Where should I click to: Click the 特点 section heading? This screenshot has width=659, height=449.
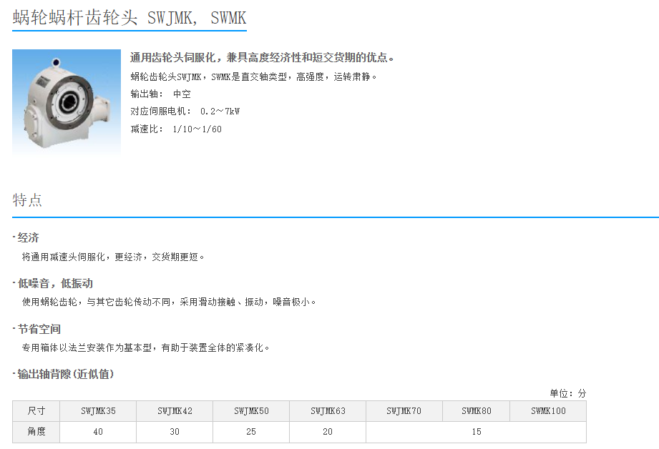27,200
